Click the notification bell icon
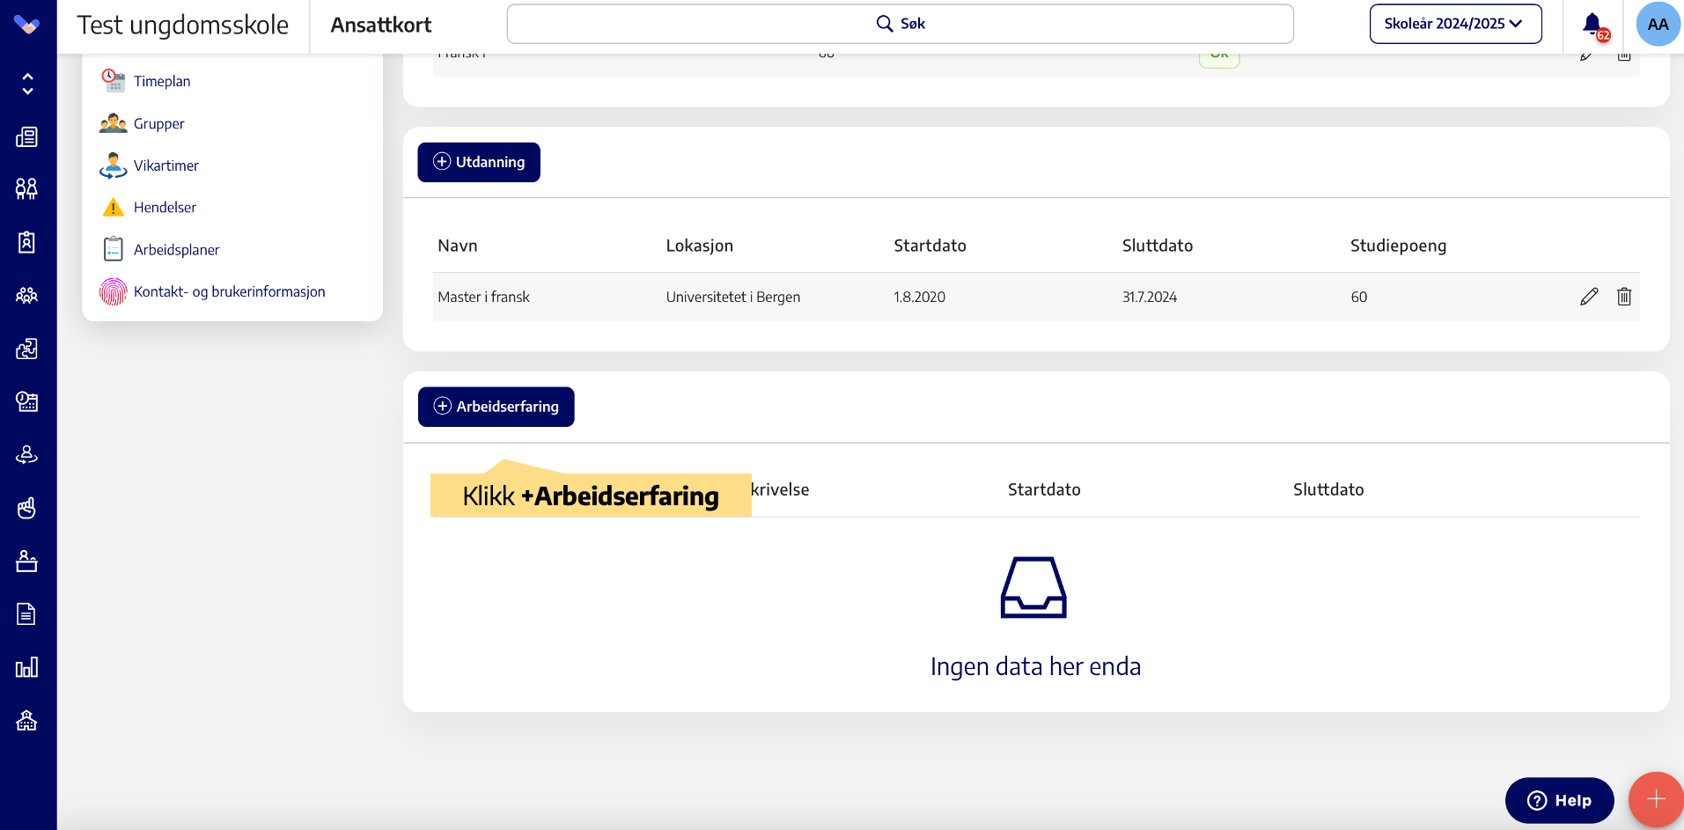Image resolution: width=1684 pixels, height=830 pixels. tap(1592, 25)
